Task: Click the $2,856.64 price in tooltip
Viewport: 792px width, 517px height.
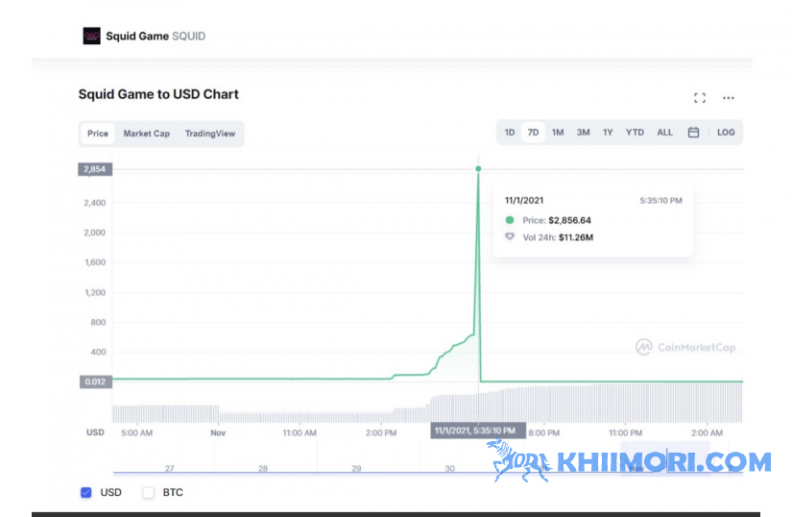Action: (x=569, y=220)
